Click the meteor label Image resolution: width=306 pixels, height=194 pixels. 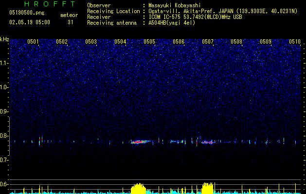(69, 15)
